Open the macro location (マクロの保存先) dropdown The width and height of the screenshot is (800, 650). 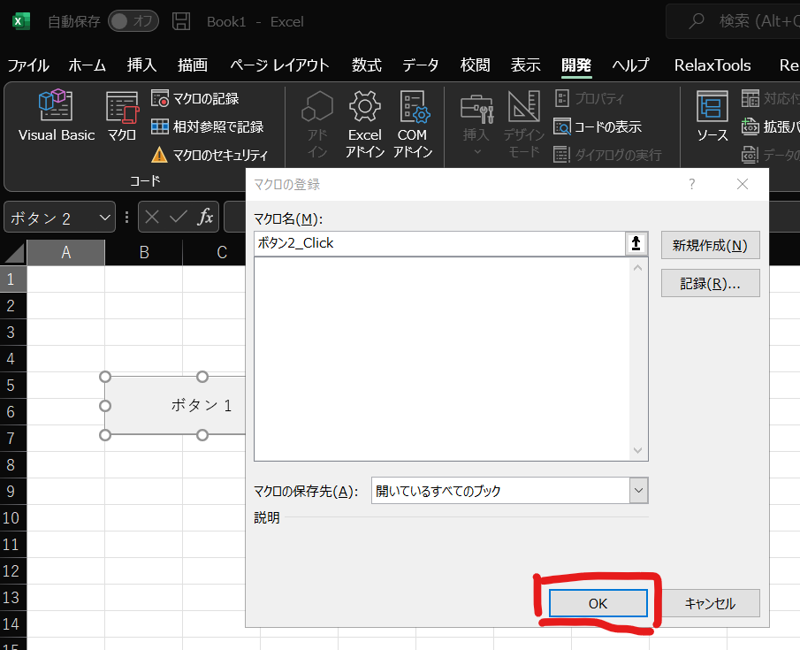tap(638, 490)
